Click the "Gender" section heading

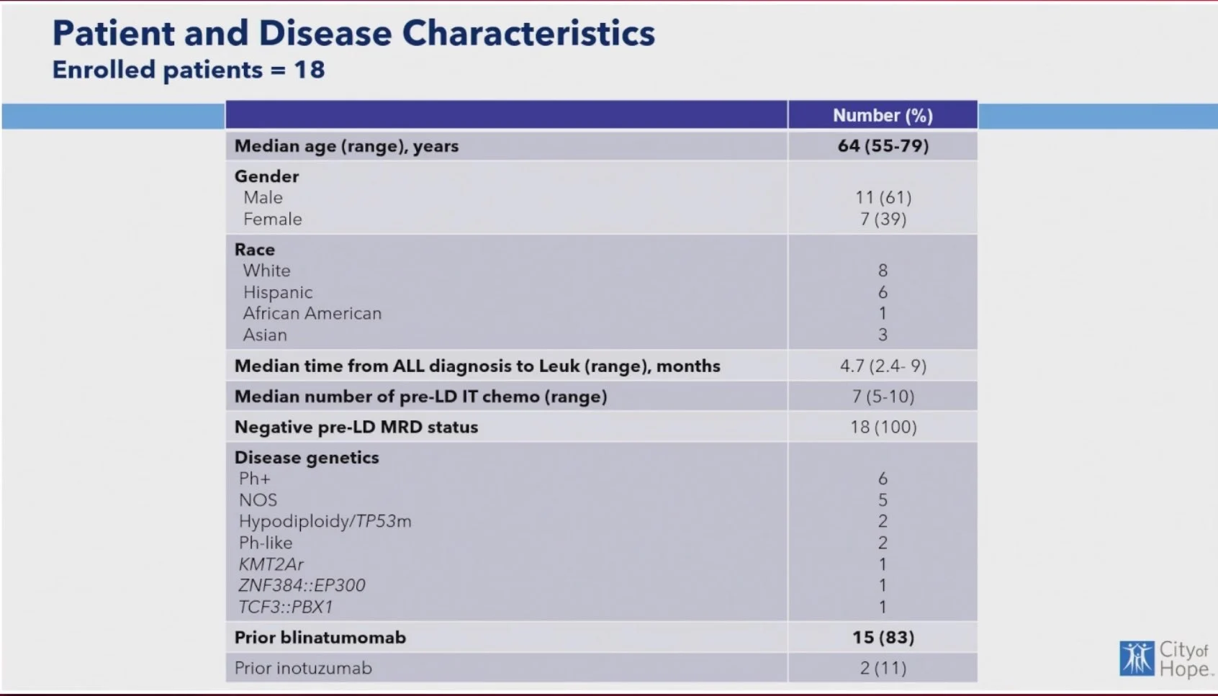266,176
